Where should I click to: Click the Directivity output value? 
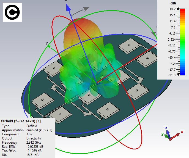click(34, 138)
